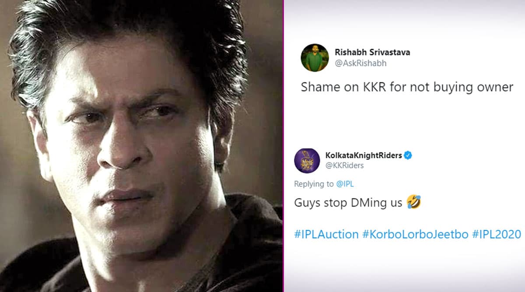This screenshot has width=525, height=292.
Task: Open the KolkataKnightRiders display name
Action: (364, 155)
